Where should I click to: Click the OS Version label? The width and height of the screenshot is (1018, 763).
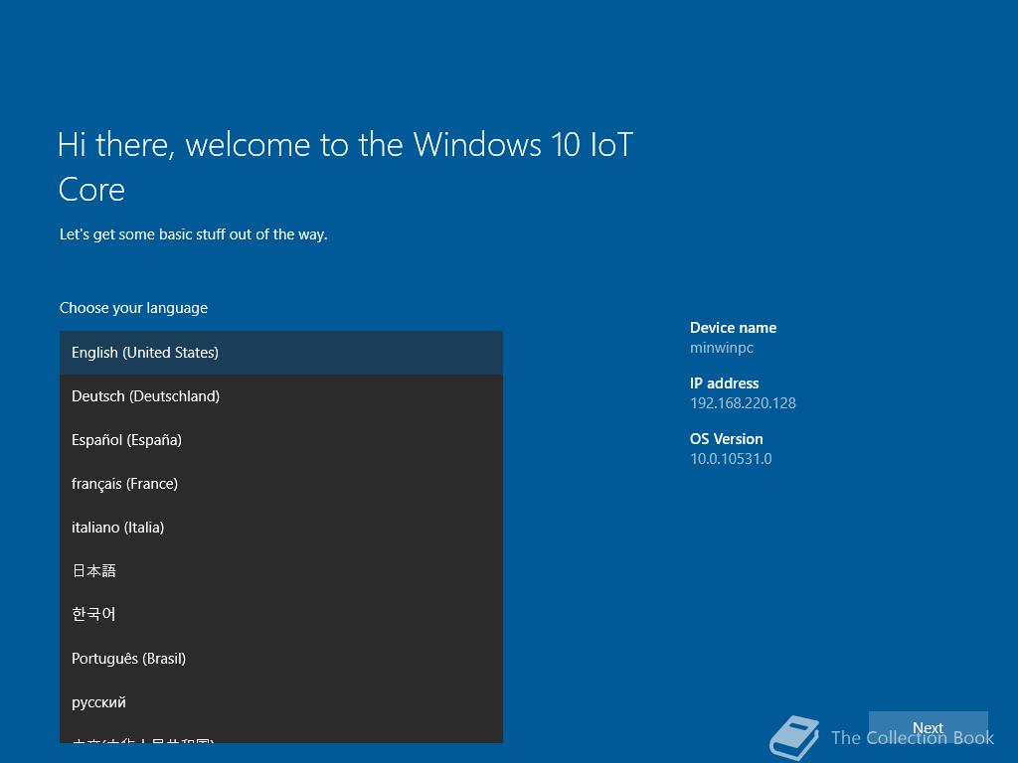coord(726,439)
